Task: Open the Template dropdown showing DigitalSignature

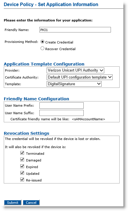Action: pyautogui.click(x=74, y=84)
